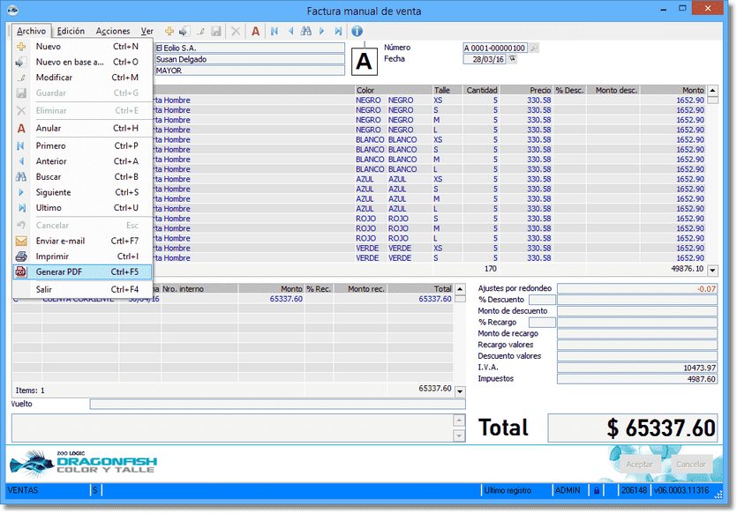The image size is (737, 513).
Task: Click the % Descuento input field
Action: (542, 300)
